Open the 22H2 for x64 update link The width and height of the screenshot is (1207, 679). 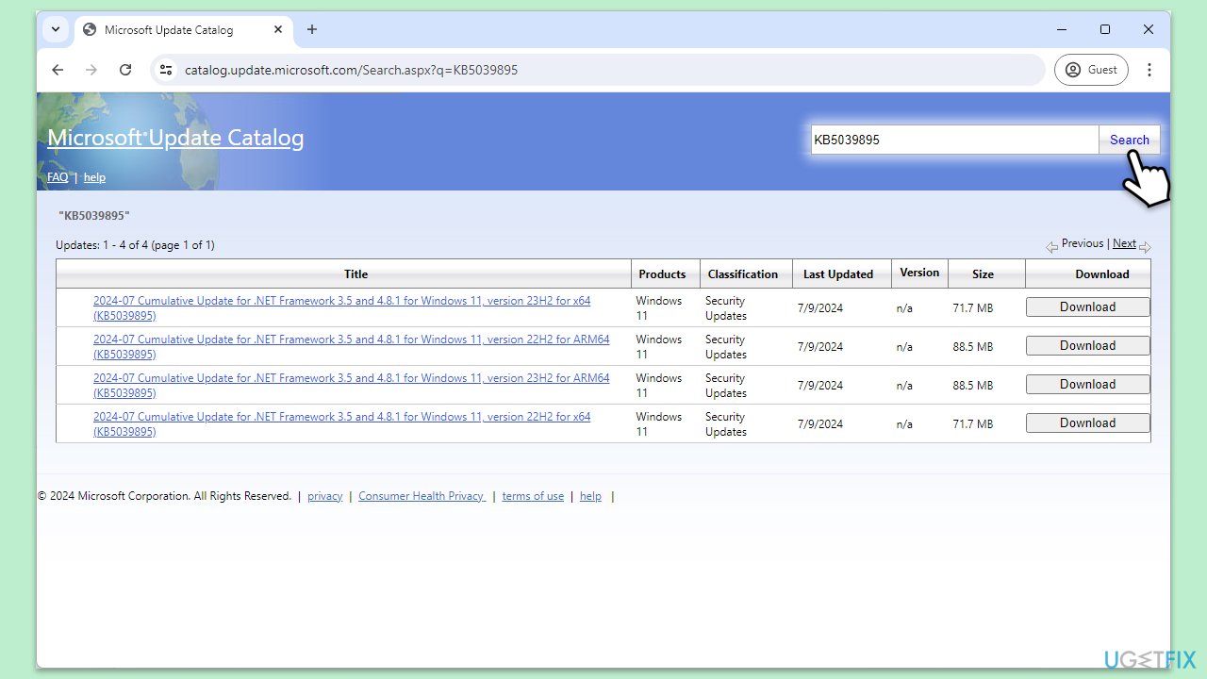[x=341, y=424]
